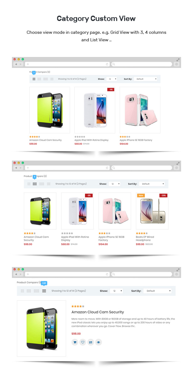Open the Show 12 dropdown in list view toolbar
Viewport: 193px width, 375px height.
116,291
